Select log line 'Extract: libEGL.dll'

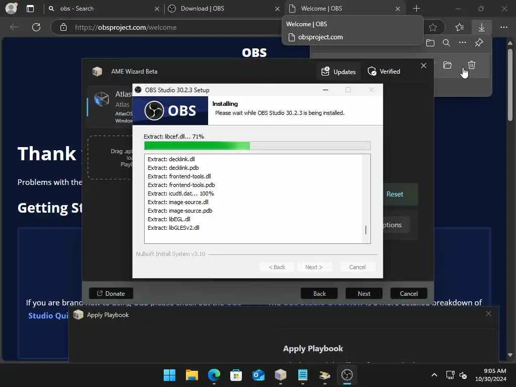pyautogui.click(x=169, y=219)
